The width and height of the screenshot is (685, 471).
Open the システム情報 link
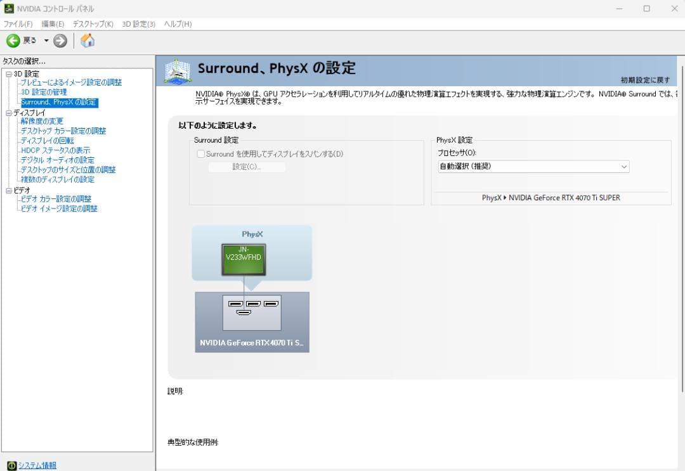[x=37, y=465]
